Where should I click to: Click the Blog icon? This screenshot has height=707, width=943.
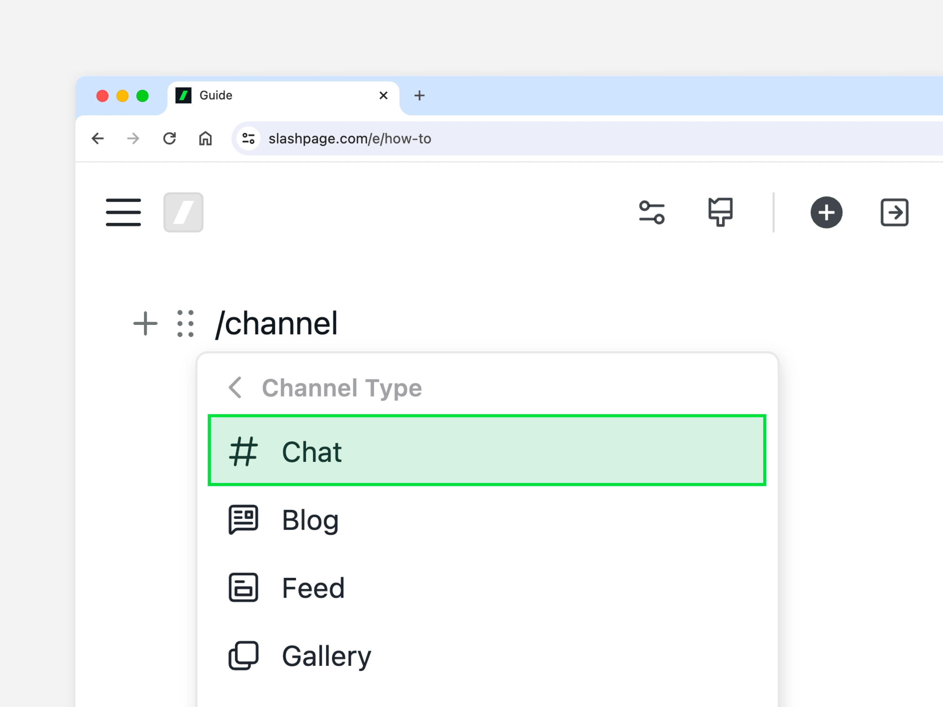click(x=243, y=519)
